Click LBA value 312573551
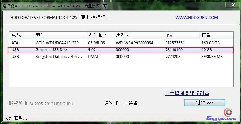 point(175,43)
